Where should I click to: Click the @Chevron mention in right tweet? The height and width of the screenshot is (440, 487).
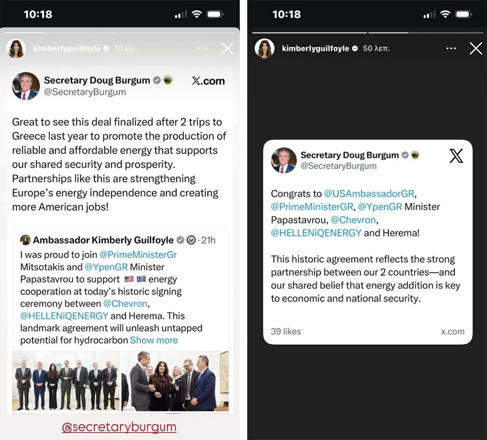pyautogui.click(x=353, y=220)
